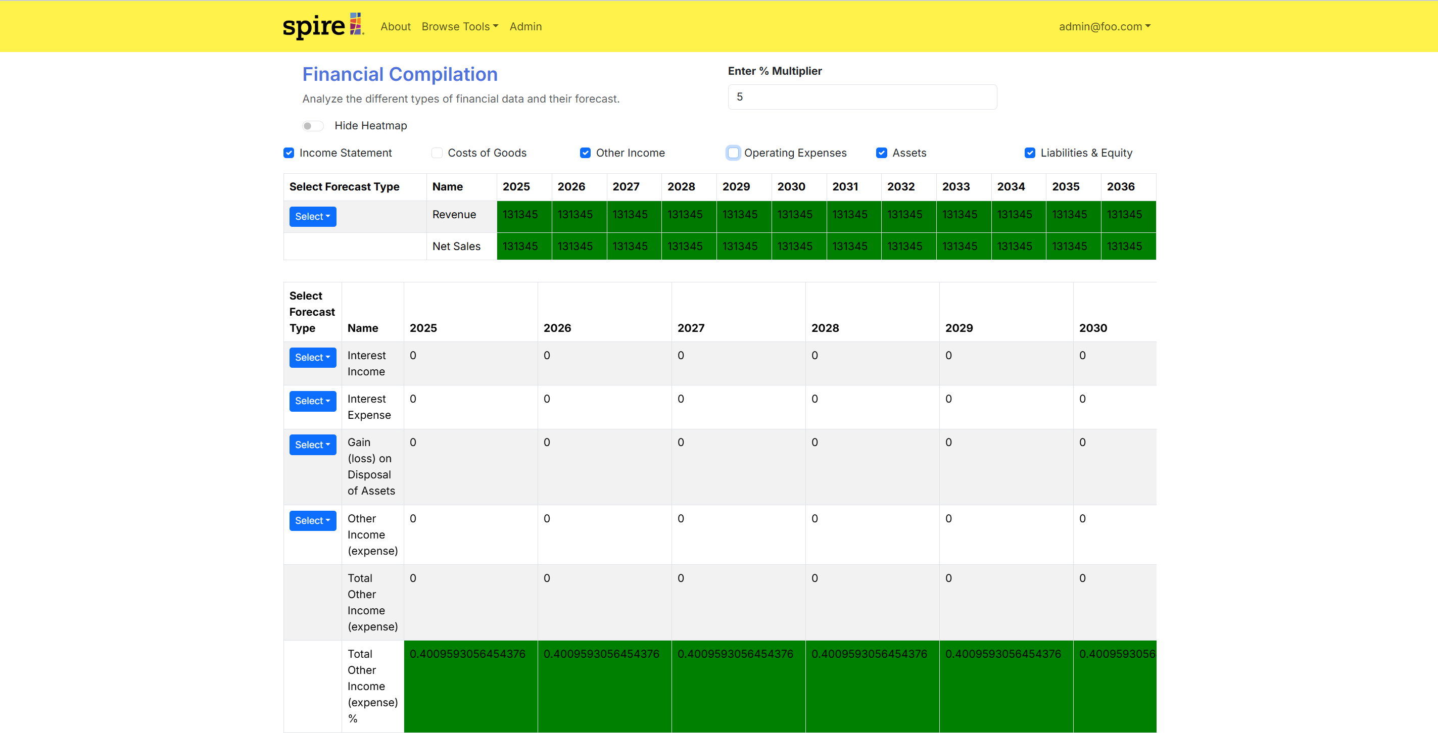Open the Select dropdown for Interest Income
This screenshot has height=733, width=1438.
click(x=313, y=357)
